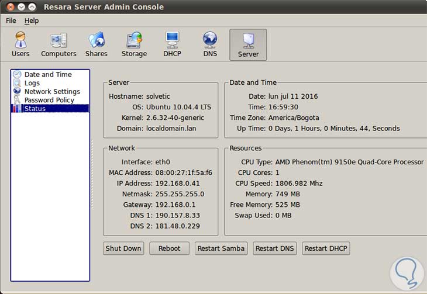Screen dimensions: 427x294
Task: Click the OS value Ubuntu 10.04.4 LTS
Action: (178, 107)
